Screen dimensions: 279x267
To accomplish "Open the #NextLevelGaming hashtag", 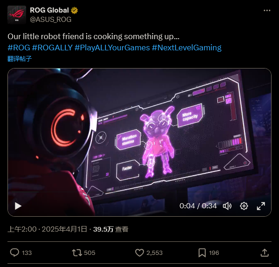I will tap(187, 48).
